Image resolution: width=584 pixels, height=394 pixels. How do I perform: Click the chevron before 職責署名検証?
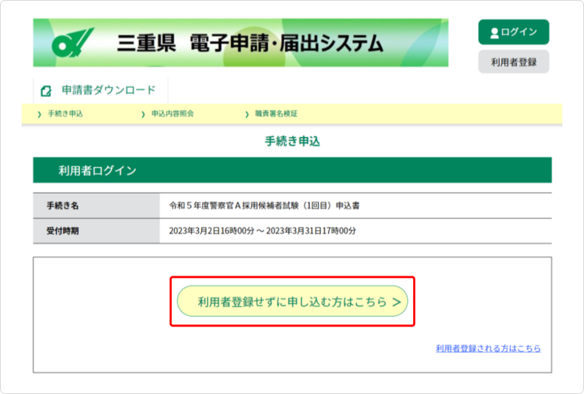tap(247, 114)
